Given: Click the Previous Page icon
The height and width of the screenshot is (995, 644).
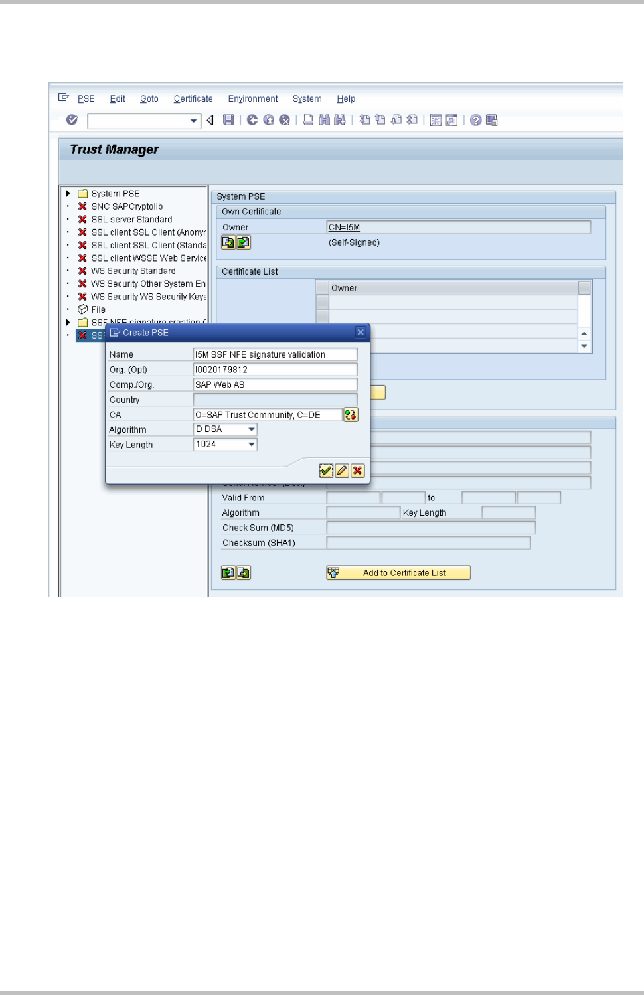Looking at the screenshot, I should [380, 120].
